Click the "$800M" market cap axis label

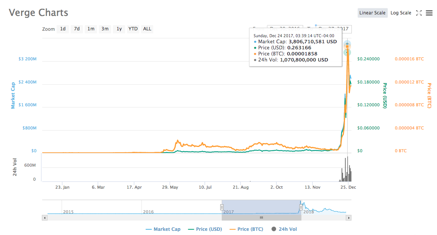point(29,128)
